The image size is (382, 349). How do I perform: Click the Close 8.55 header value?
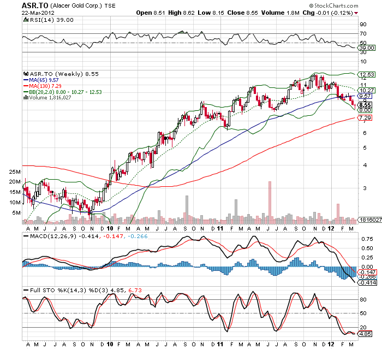pos(242,13)
